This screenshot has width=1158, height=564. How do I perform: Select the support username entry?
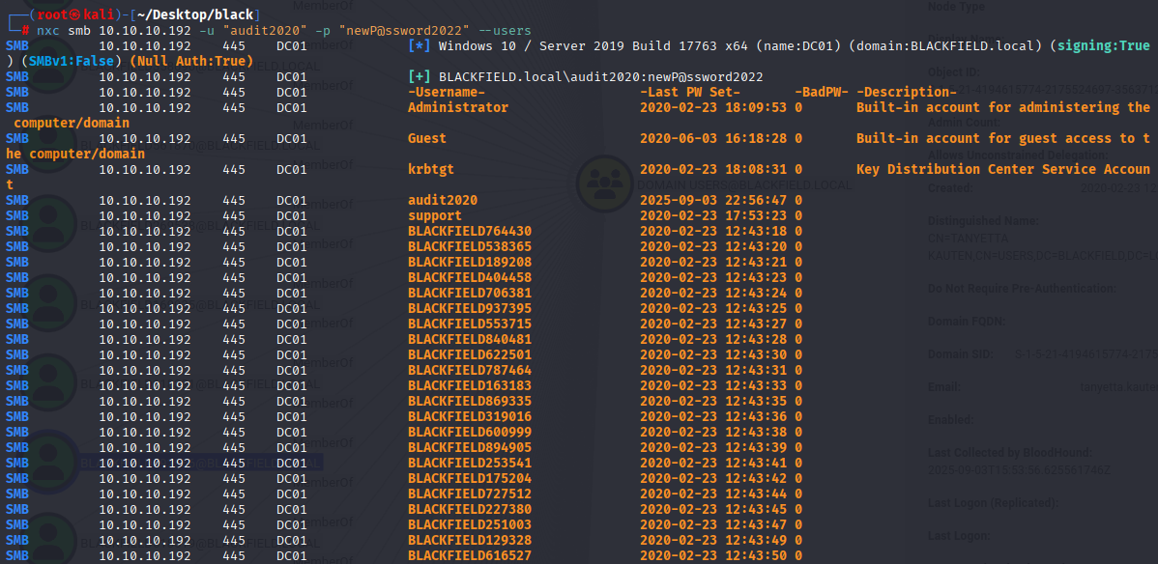pos(435,215)
